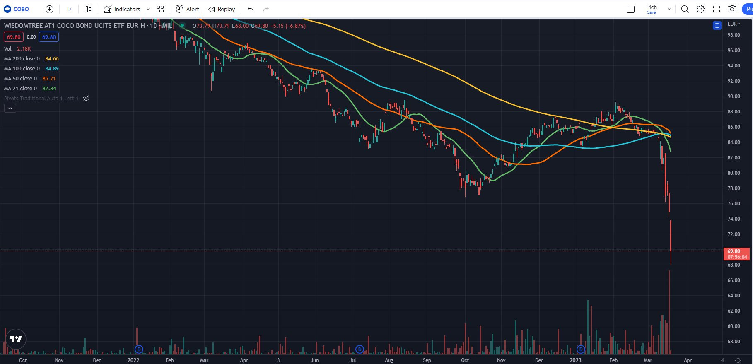The width and height of the screenshot is (753, 364).
Task: Click the blue 69.80 buy price box
Action: tap(49, 37)
